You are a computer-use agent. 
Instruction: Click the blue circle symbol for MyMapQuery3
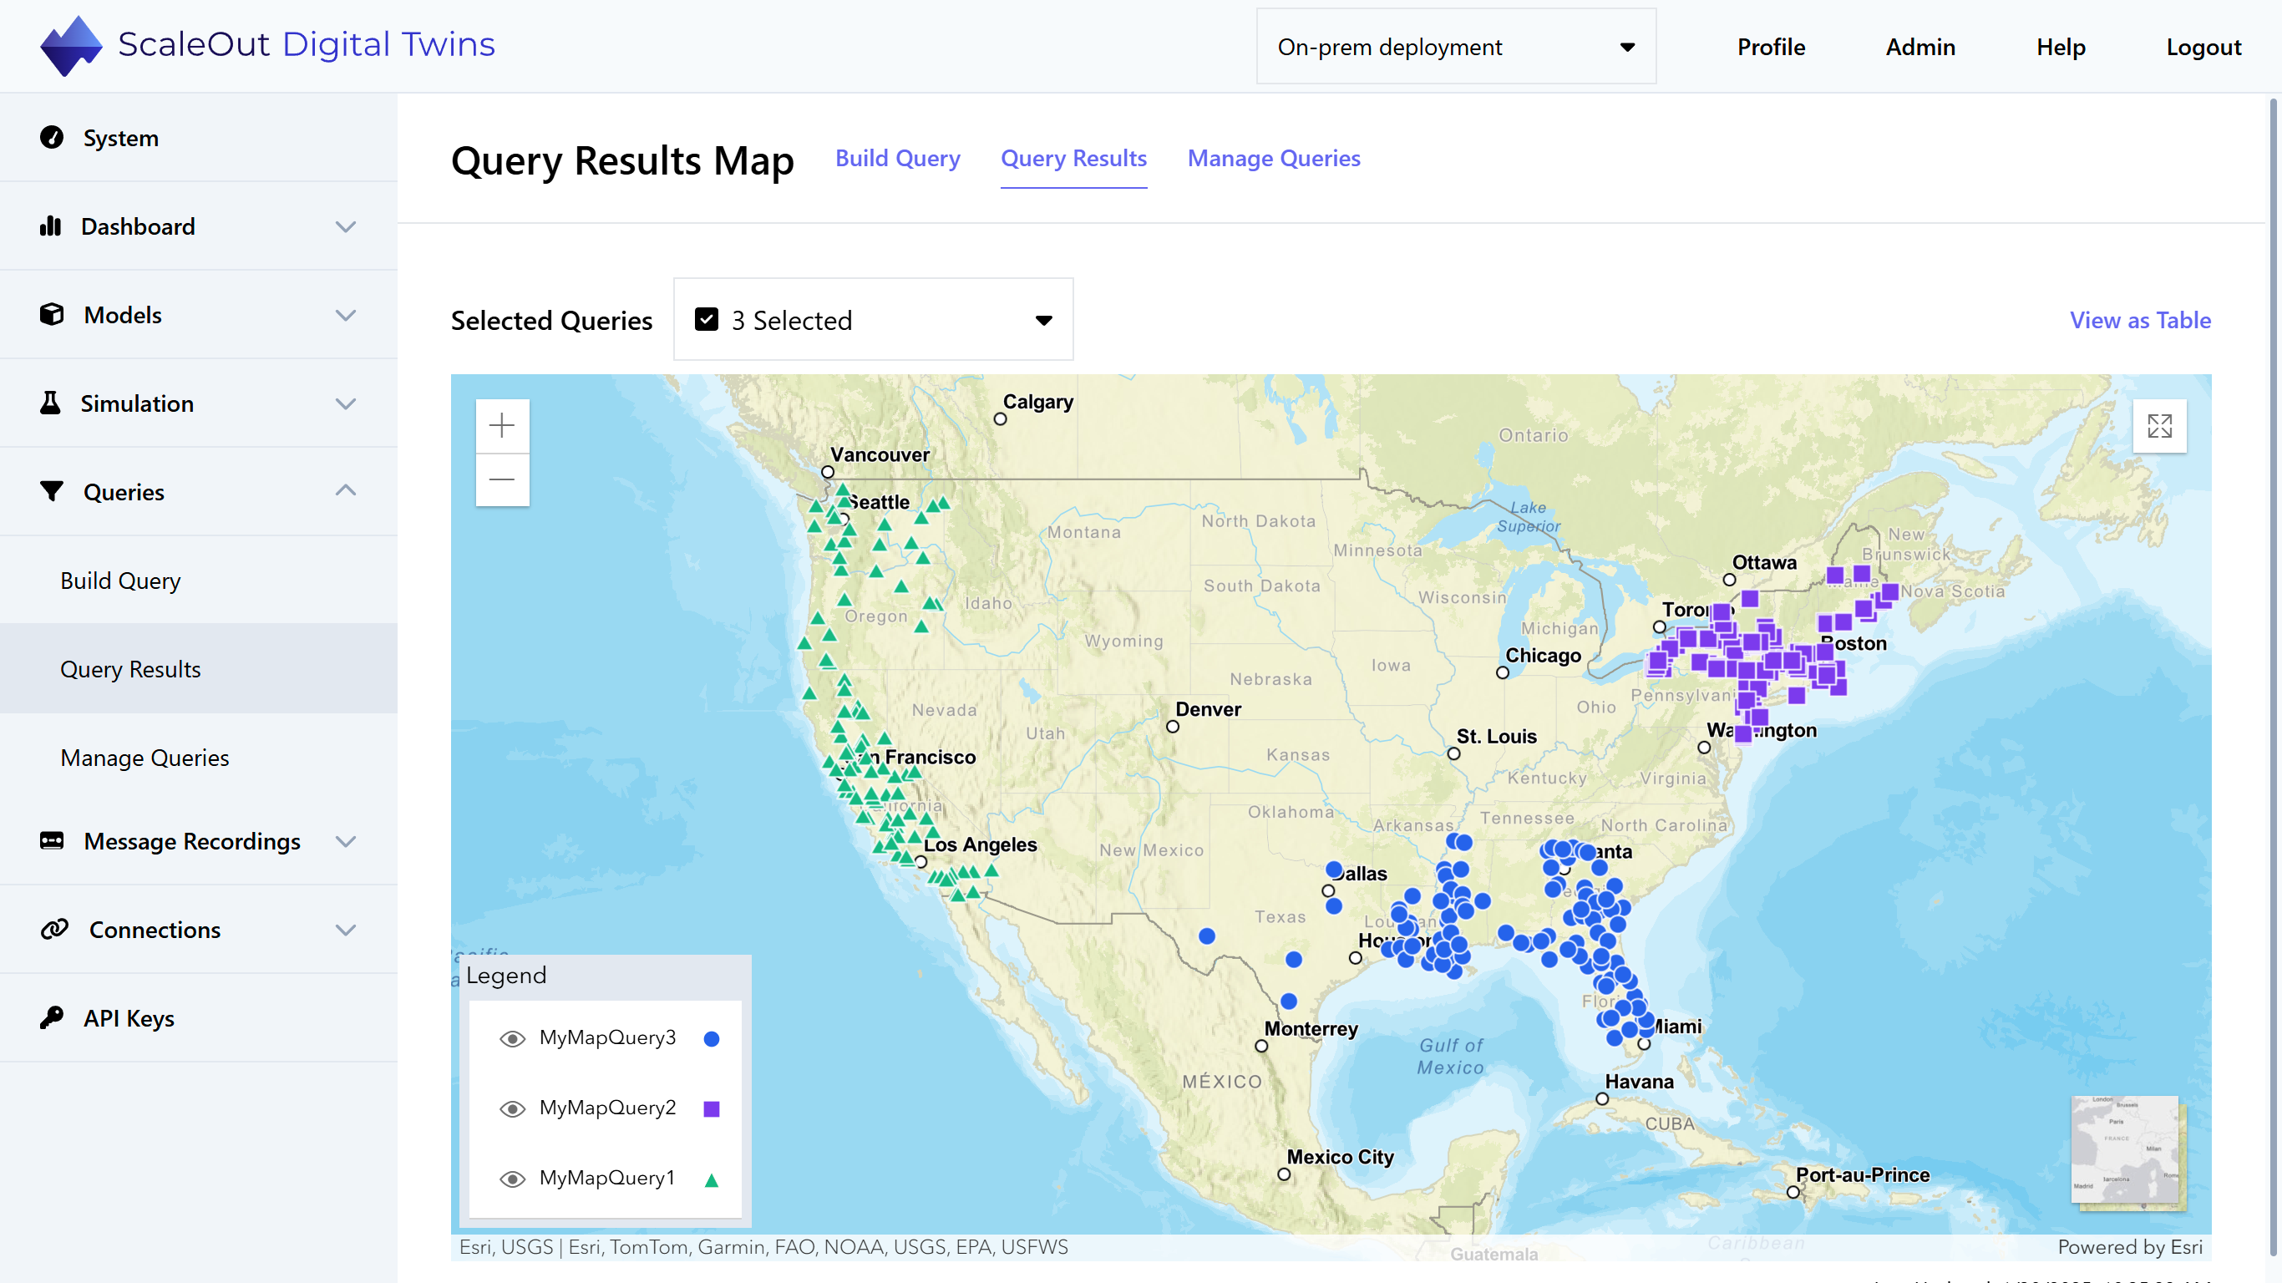pyautogui.click(x=712, y=1038)
